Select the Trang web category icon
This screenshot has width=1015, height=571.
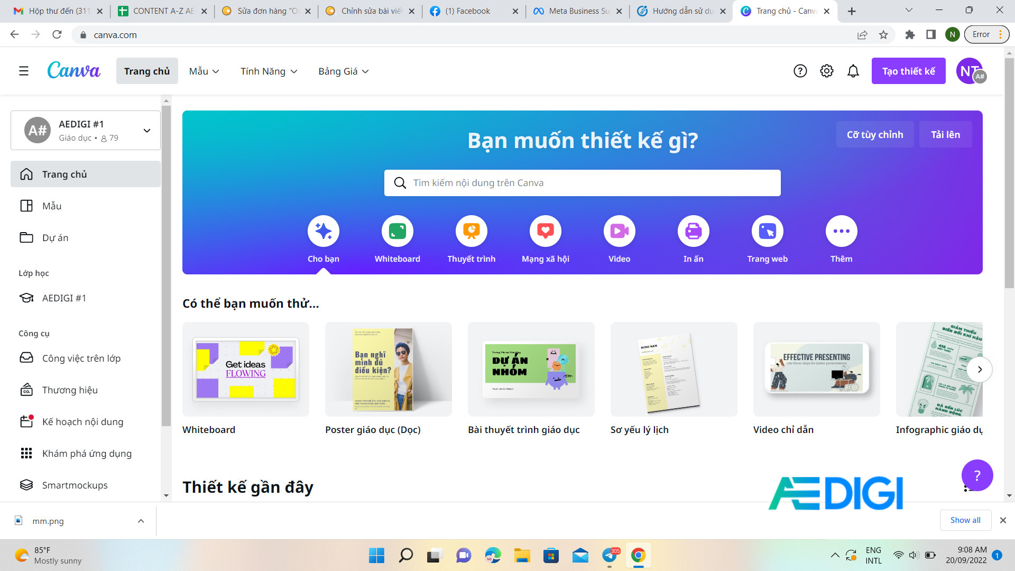click(x=767, y=231)
